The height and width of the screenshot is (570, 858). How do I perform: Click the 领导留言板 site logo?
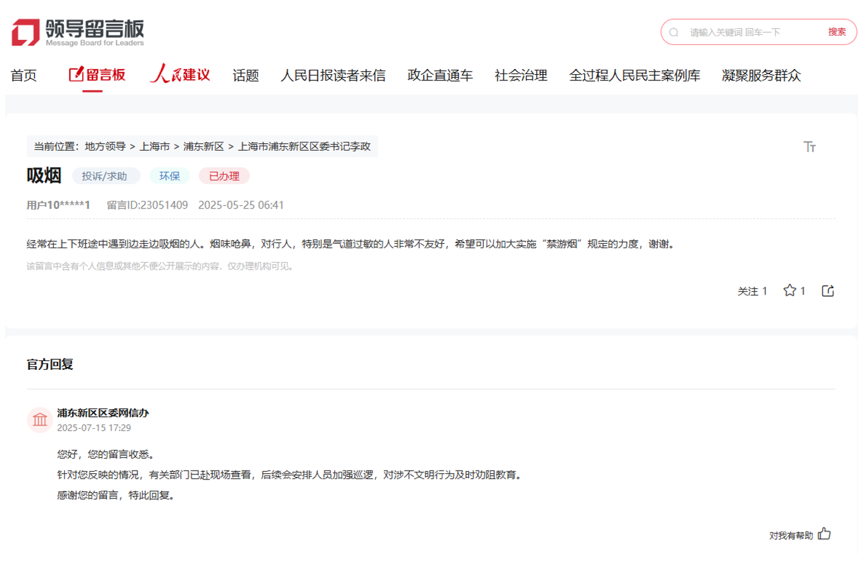pos(77,32)
